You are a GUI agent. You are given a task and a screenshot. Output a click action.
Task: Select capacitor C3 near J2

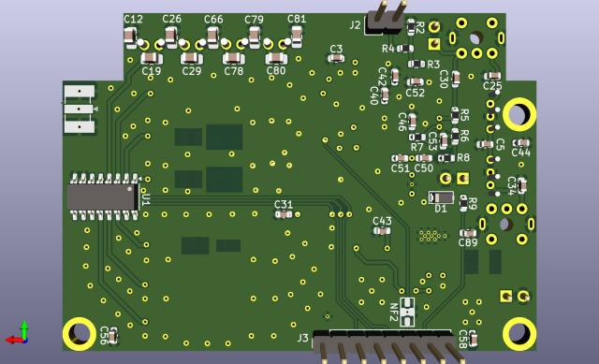(x=336, y=58)
